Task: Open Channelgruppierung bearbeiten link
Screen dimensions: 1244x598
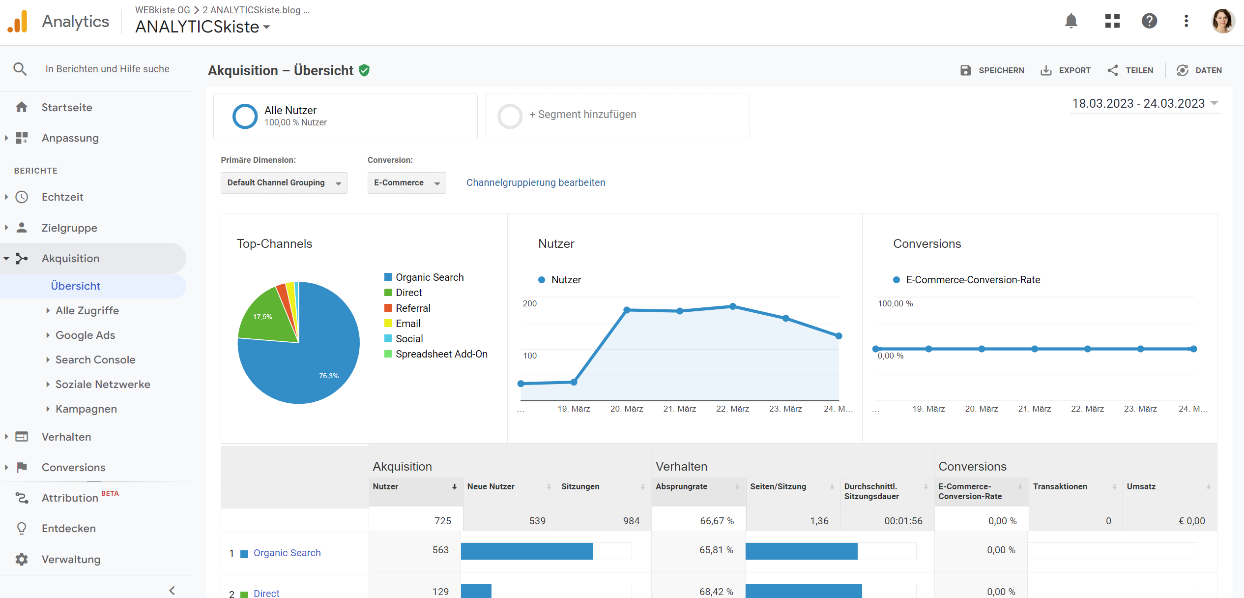Action: pyautogui.click(x=535, y=182)
